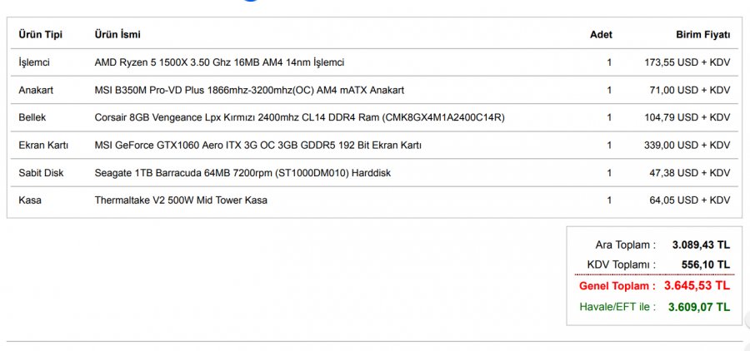Click the 'KDV Toplamı :' label
The width and height of the screenshot is (750, 351).
622,264
